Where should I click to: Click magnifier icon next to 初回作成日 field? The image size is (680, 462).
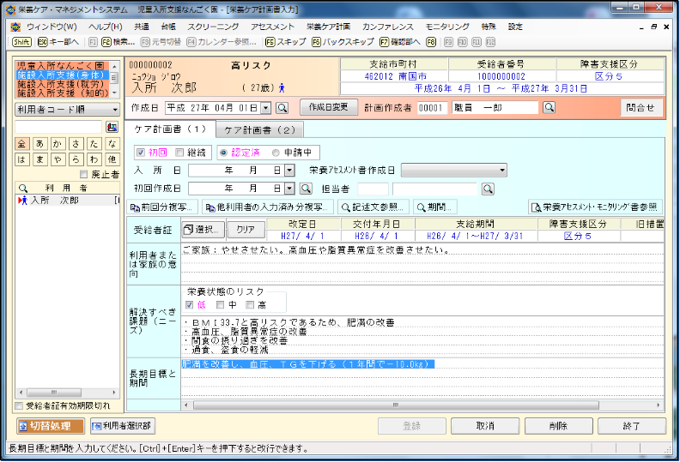[x=305, y=188]
